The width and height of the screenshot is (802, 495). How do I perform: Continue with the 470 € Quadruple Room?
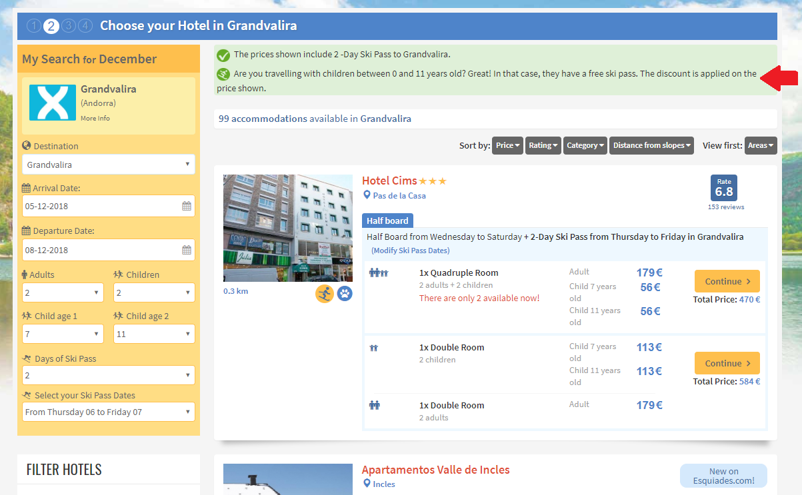click(727, 281)
